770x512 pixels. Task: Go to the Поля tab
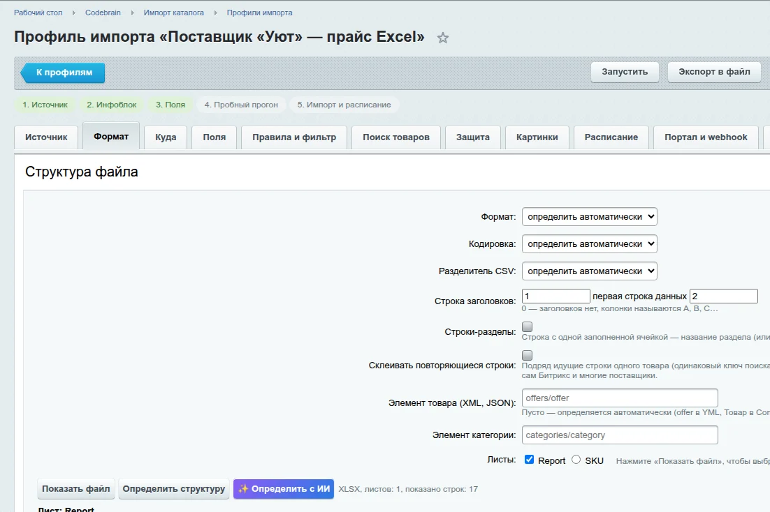click(x=214, y=137)
